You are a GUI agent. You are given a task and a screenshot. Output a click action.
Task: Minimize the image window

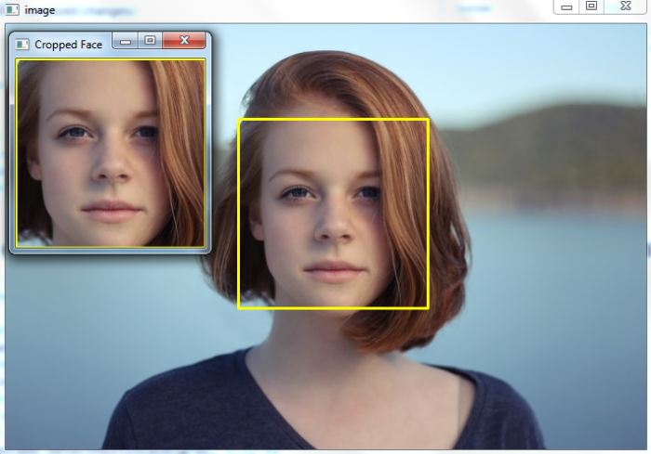coord(566,6)
